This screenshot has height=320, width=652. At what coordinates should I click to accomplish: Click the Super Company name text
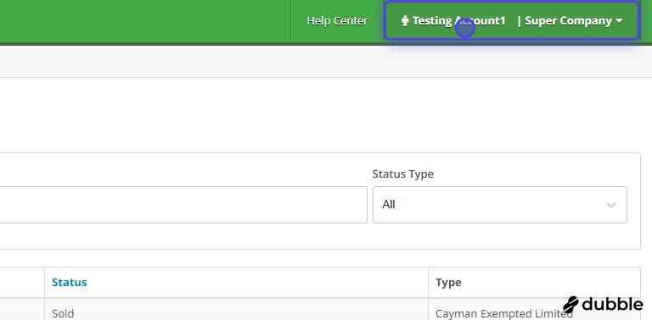(x=568, y=20)
